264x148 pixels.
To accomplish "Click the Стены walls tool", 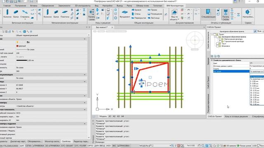I will click(136, 14).
